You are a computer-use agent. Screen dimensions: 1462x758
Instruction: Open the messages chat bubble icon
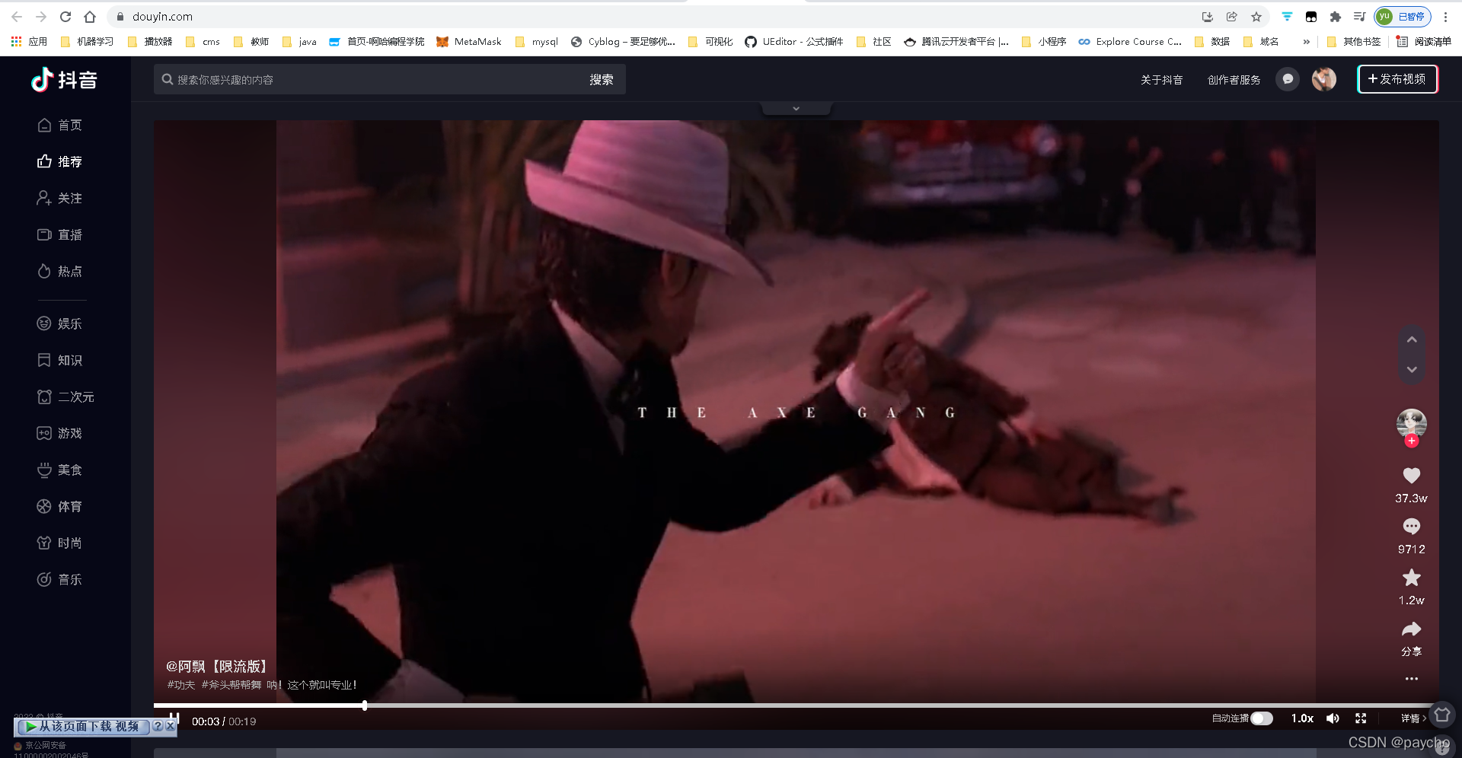1288,79
